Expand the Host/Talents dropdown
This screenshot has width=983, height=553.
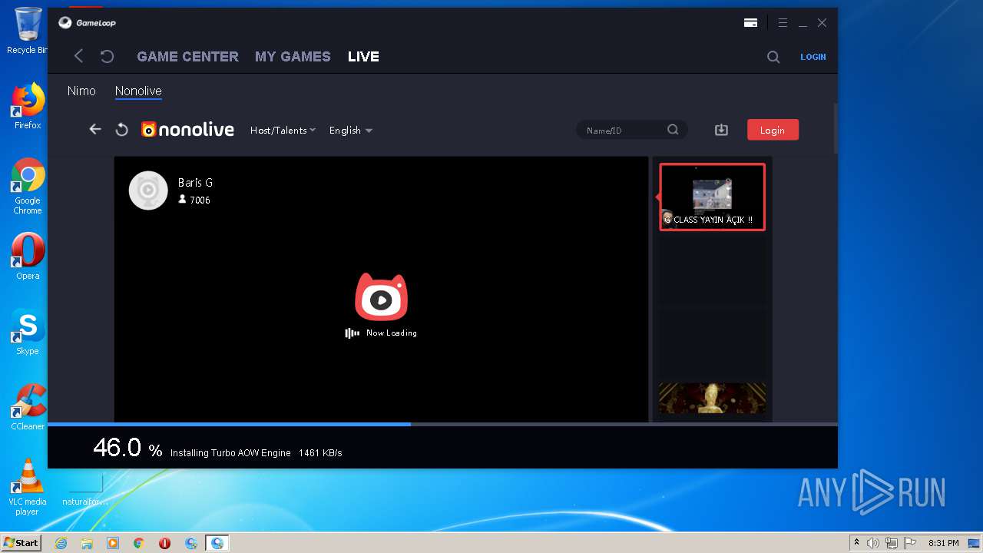coord(283,130)
